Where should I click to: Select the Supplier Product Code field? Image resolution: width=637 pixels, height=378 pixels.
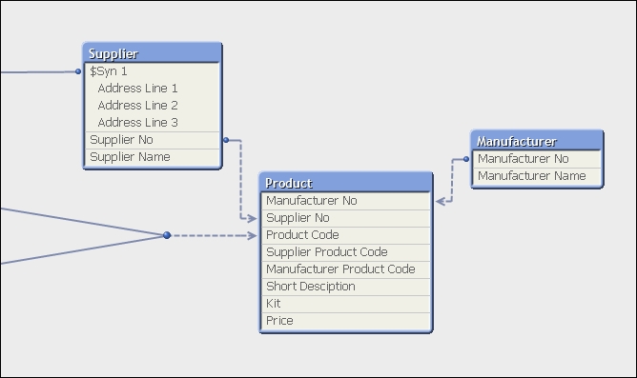tap(346, 252)
